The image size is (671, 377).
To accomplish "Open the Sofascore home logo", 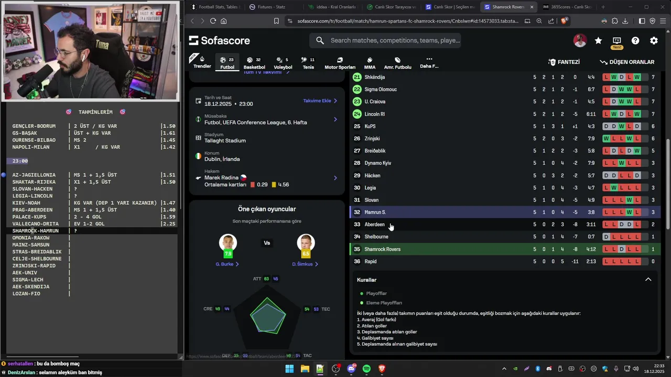I will (x=219, y=40).
